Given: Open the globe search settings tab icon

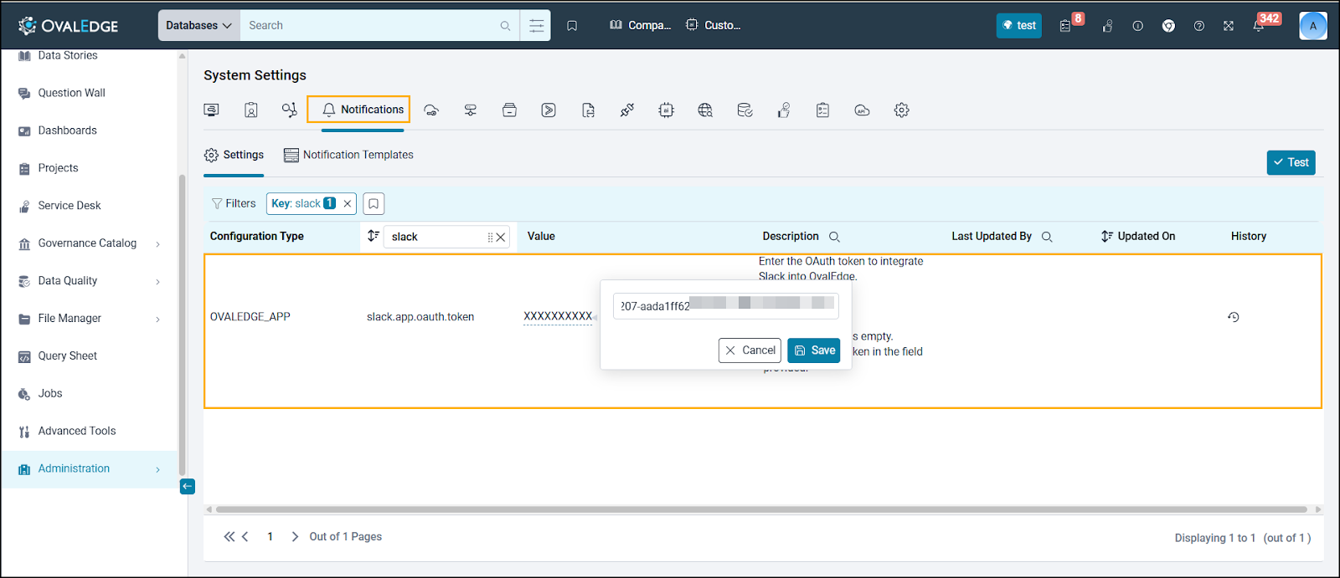Looking at the screenshot, I should pyautogui.click(x=705, y=110).
